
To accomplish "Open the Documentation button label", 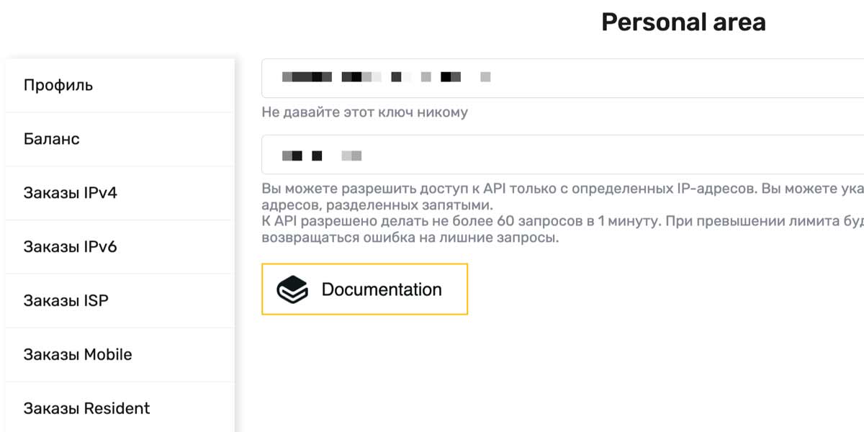I will (x=382, y=289).
